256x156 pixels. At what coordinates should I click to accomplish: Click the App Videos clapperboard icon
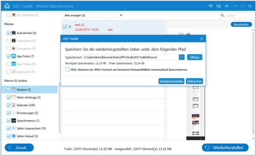click(14, 64)
